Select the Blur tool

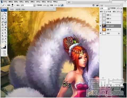click(3, 30)
